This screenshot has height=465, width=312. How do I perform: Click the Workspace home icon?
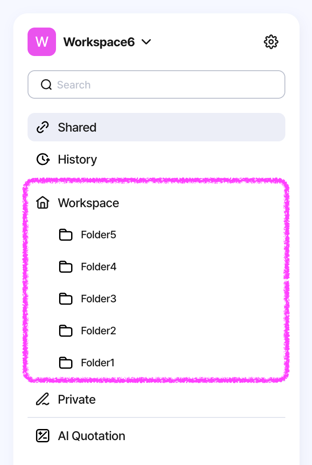(x=43, y=203)
